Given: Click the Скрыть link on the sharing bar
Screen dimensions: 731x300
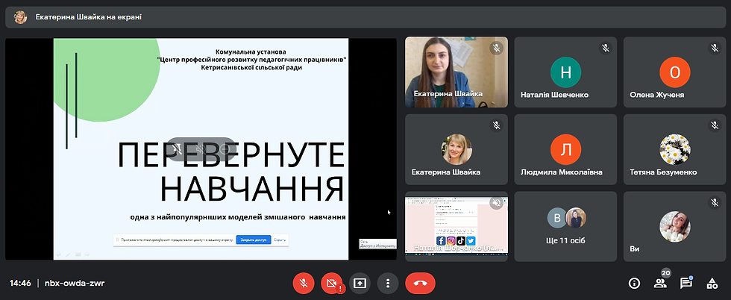Looking at the screenshot, I should [x=280, y=240].
